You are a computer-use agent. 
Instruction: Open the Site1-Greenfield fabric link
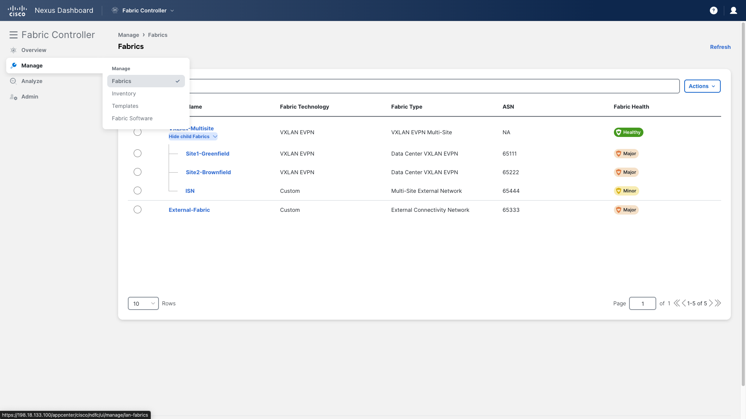[207, 154]
